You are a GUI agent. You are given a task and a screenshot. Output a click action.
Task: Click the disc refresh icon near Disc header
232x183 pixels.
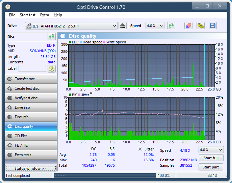tap(51, 37)
